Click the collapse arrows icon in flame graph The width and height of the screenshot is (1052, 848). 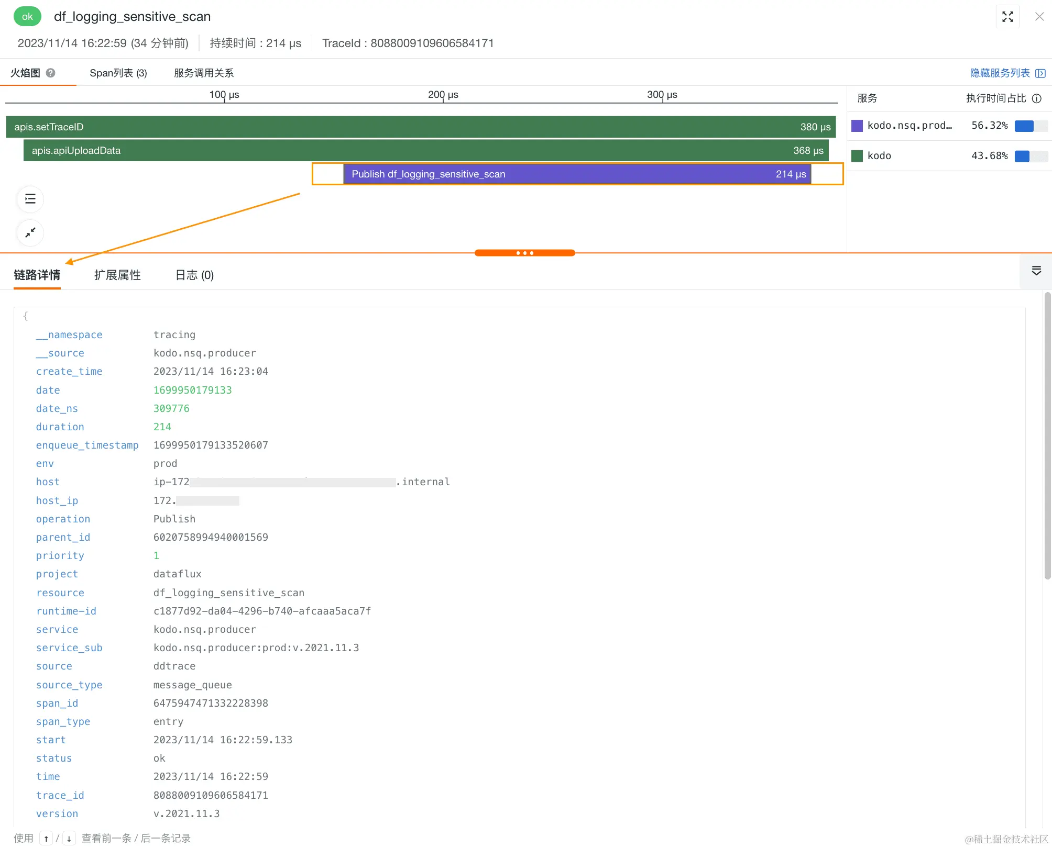[30, 232]
